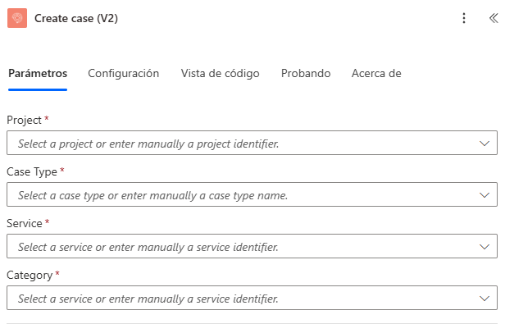The height and width of the screenshot is (333, 505).
Task: Show the Acerca de tab
Action: [x=376, y=74]
